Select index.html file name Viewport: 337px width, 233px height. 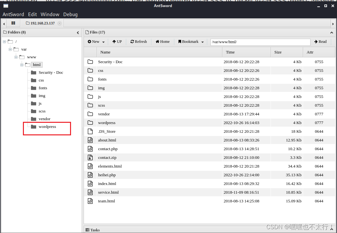coord(107,184)
